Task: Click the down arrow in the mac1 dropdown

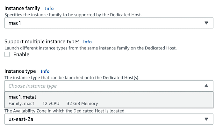Action: [x=206, y=23]
